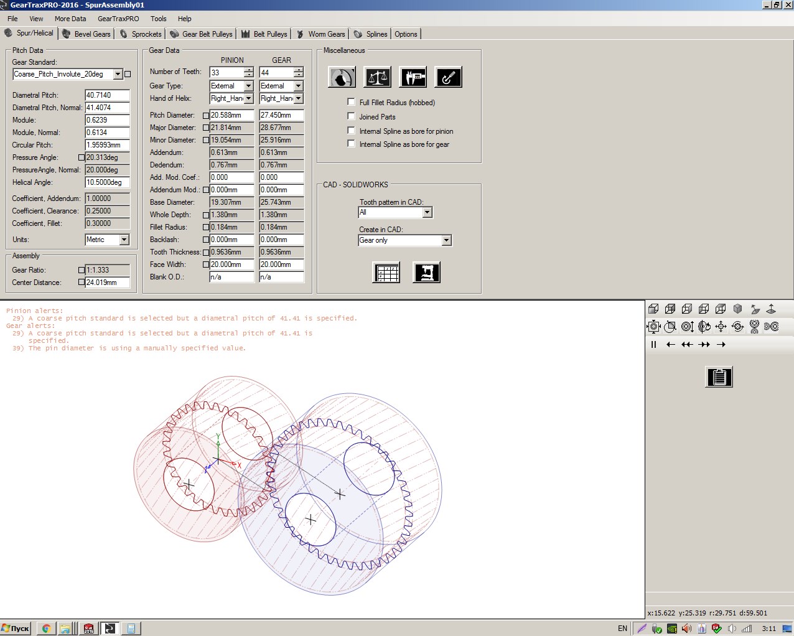Enable Full Fillet Radius (hobbed) checkbox
Viewport: 794px width, 636px height.
351,102
